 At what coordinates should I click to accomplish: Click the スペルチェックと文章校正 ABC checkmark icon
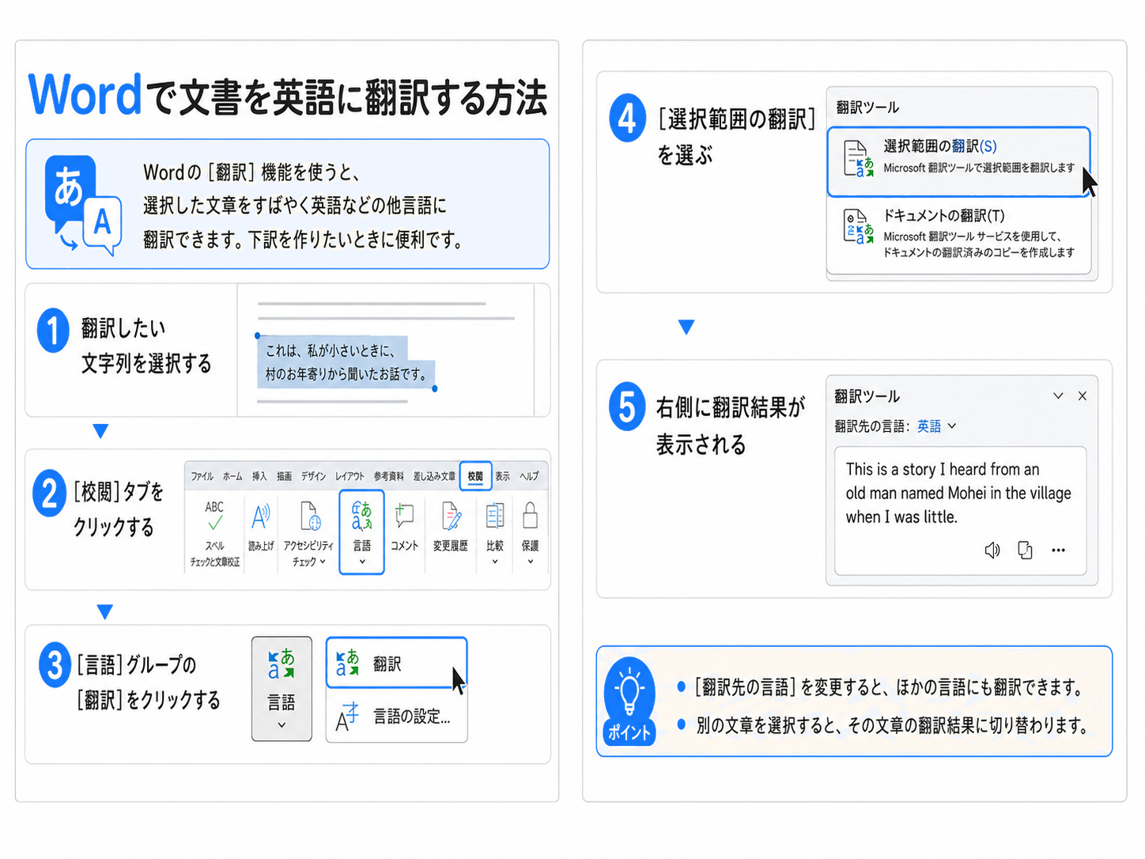214,516
